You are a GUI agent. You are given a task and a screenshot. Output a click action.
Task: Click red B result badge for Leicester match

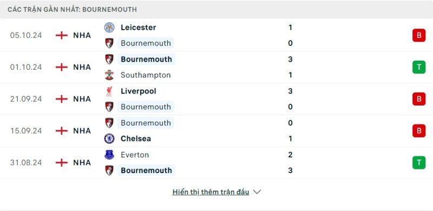(x=419, y=35)
